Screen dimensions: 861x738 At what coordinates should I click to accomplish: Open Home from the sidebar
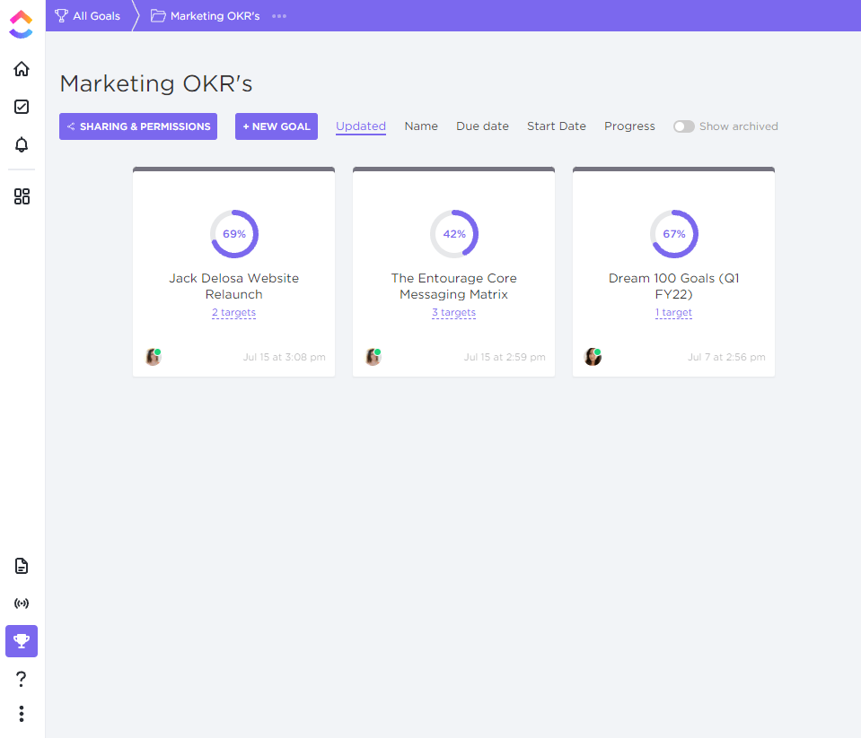point(22,69)
